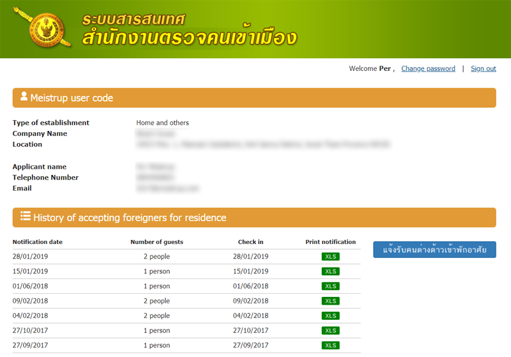Download XLS for 01/06/2018 notification
Viewport: 511px width, 357px height.
(330, 286)
